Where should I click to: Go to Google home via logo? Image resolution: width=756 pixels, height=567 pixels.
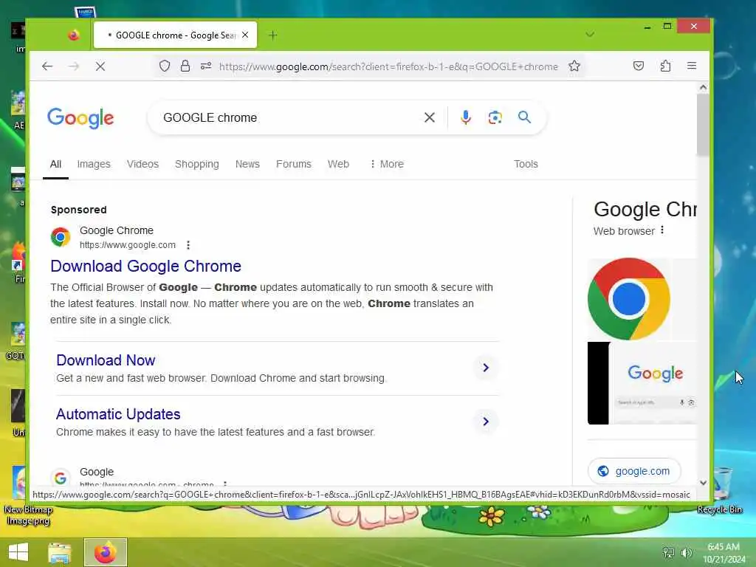pos(80,118)
